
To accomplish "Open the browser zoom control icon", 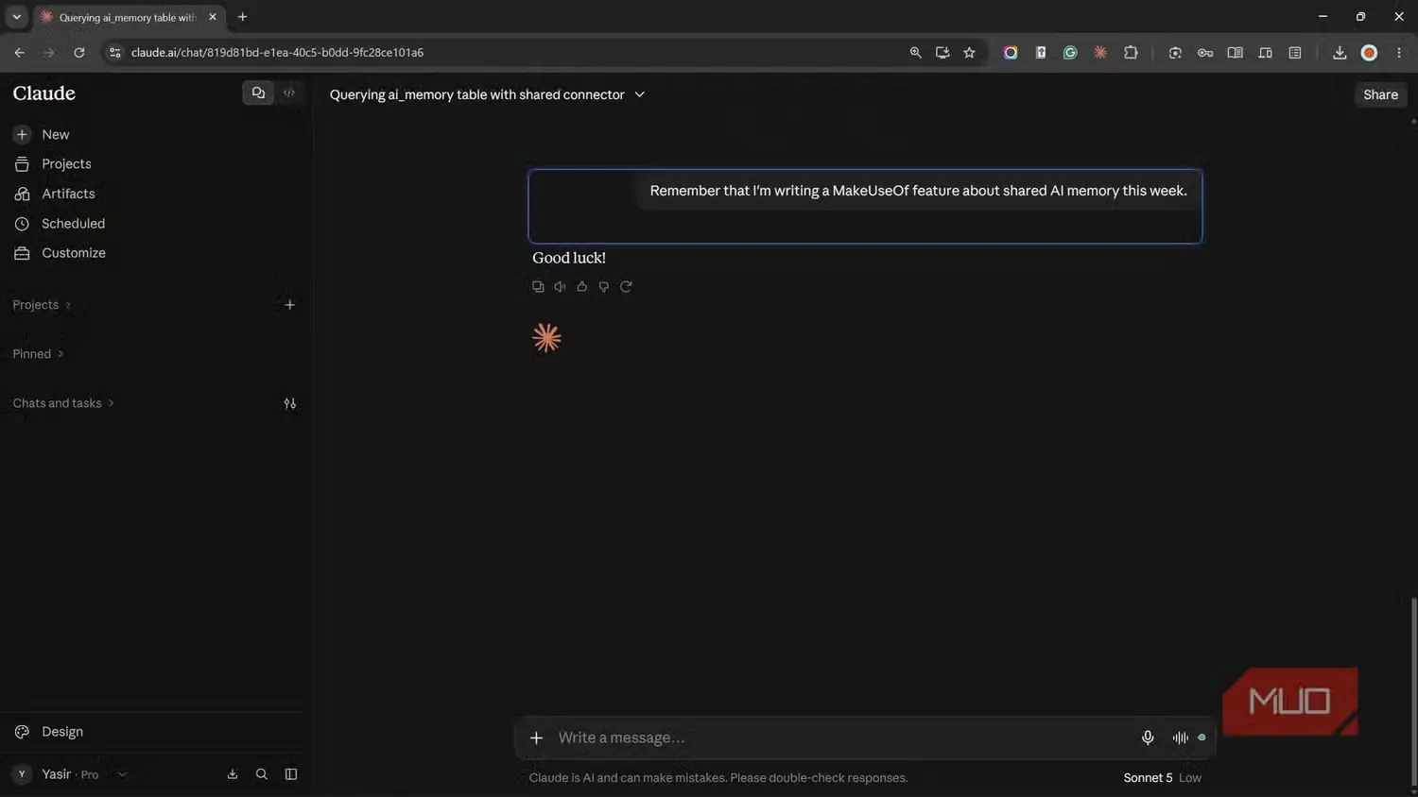I will [915, 53].
